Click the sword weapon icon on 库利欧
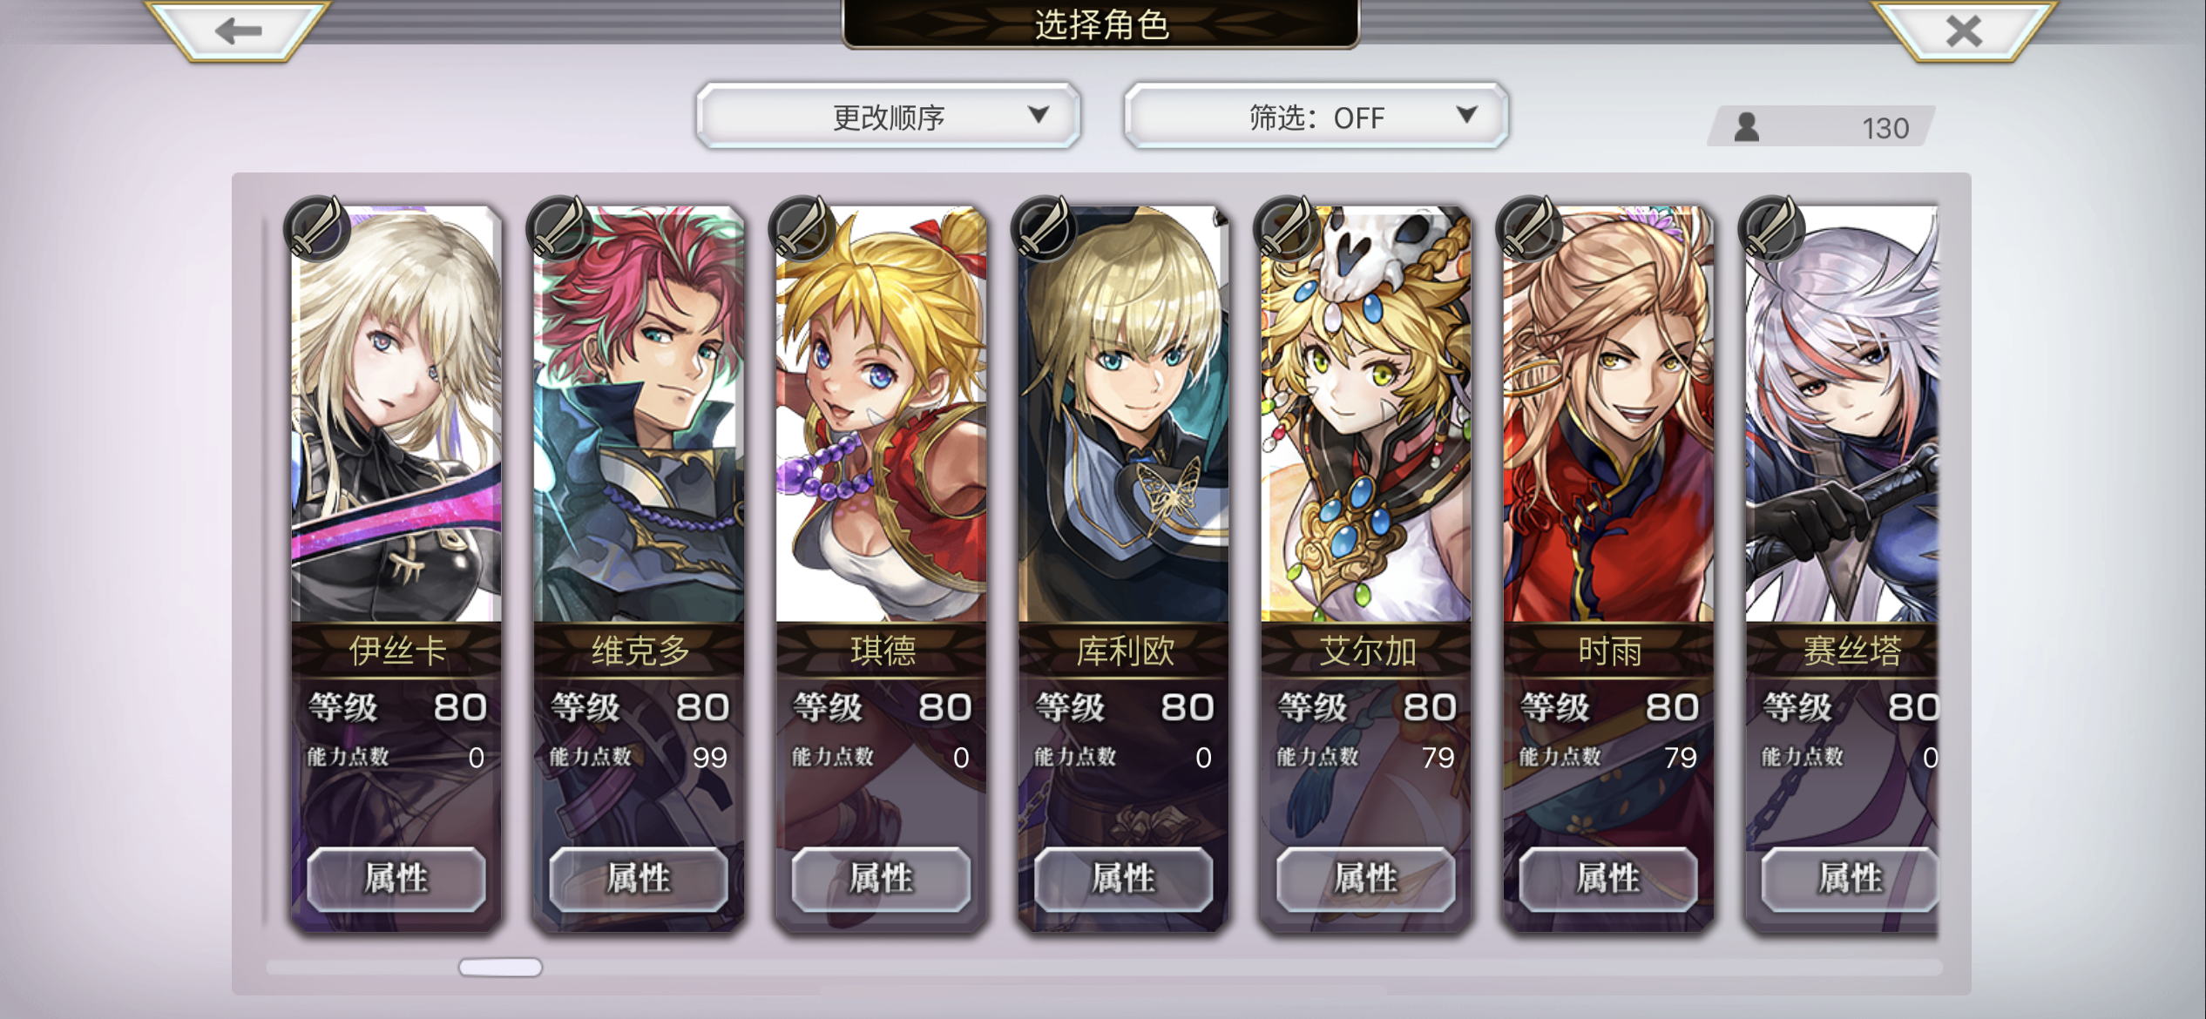This screenshot has width=2206, height=1019. click(x=1044, y=229)
